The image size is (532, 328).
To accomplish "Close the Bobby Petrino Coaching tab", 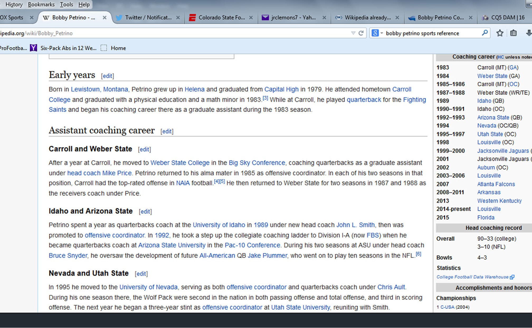I will point(471,18).
